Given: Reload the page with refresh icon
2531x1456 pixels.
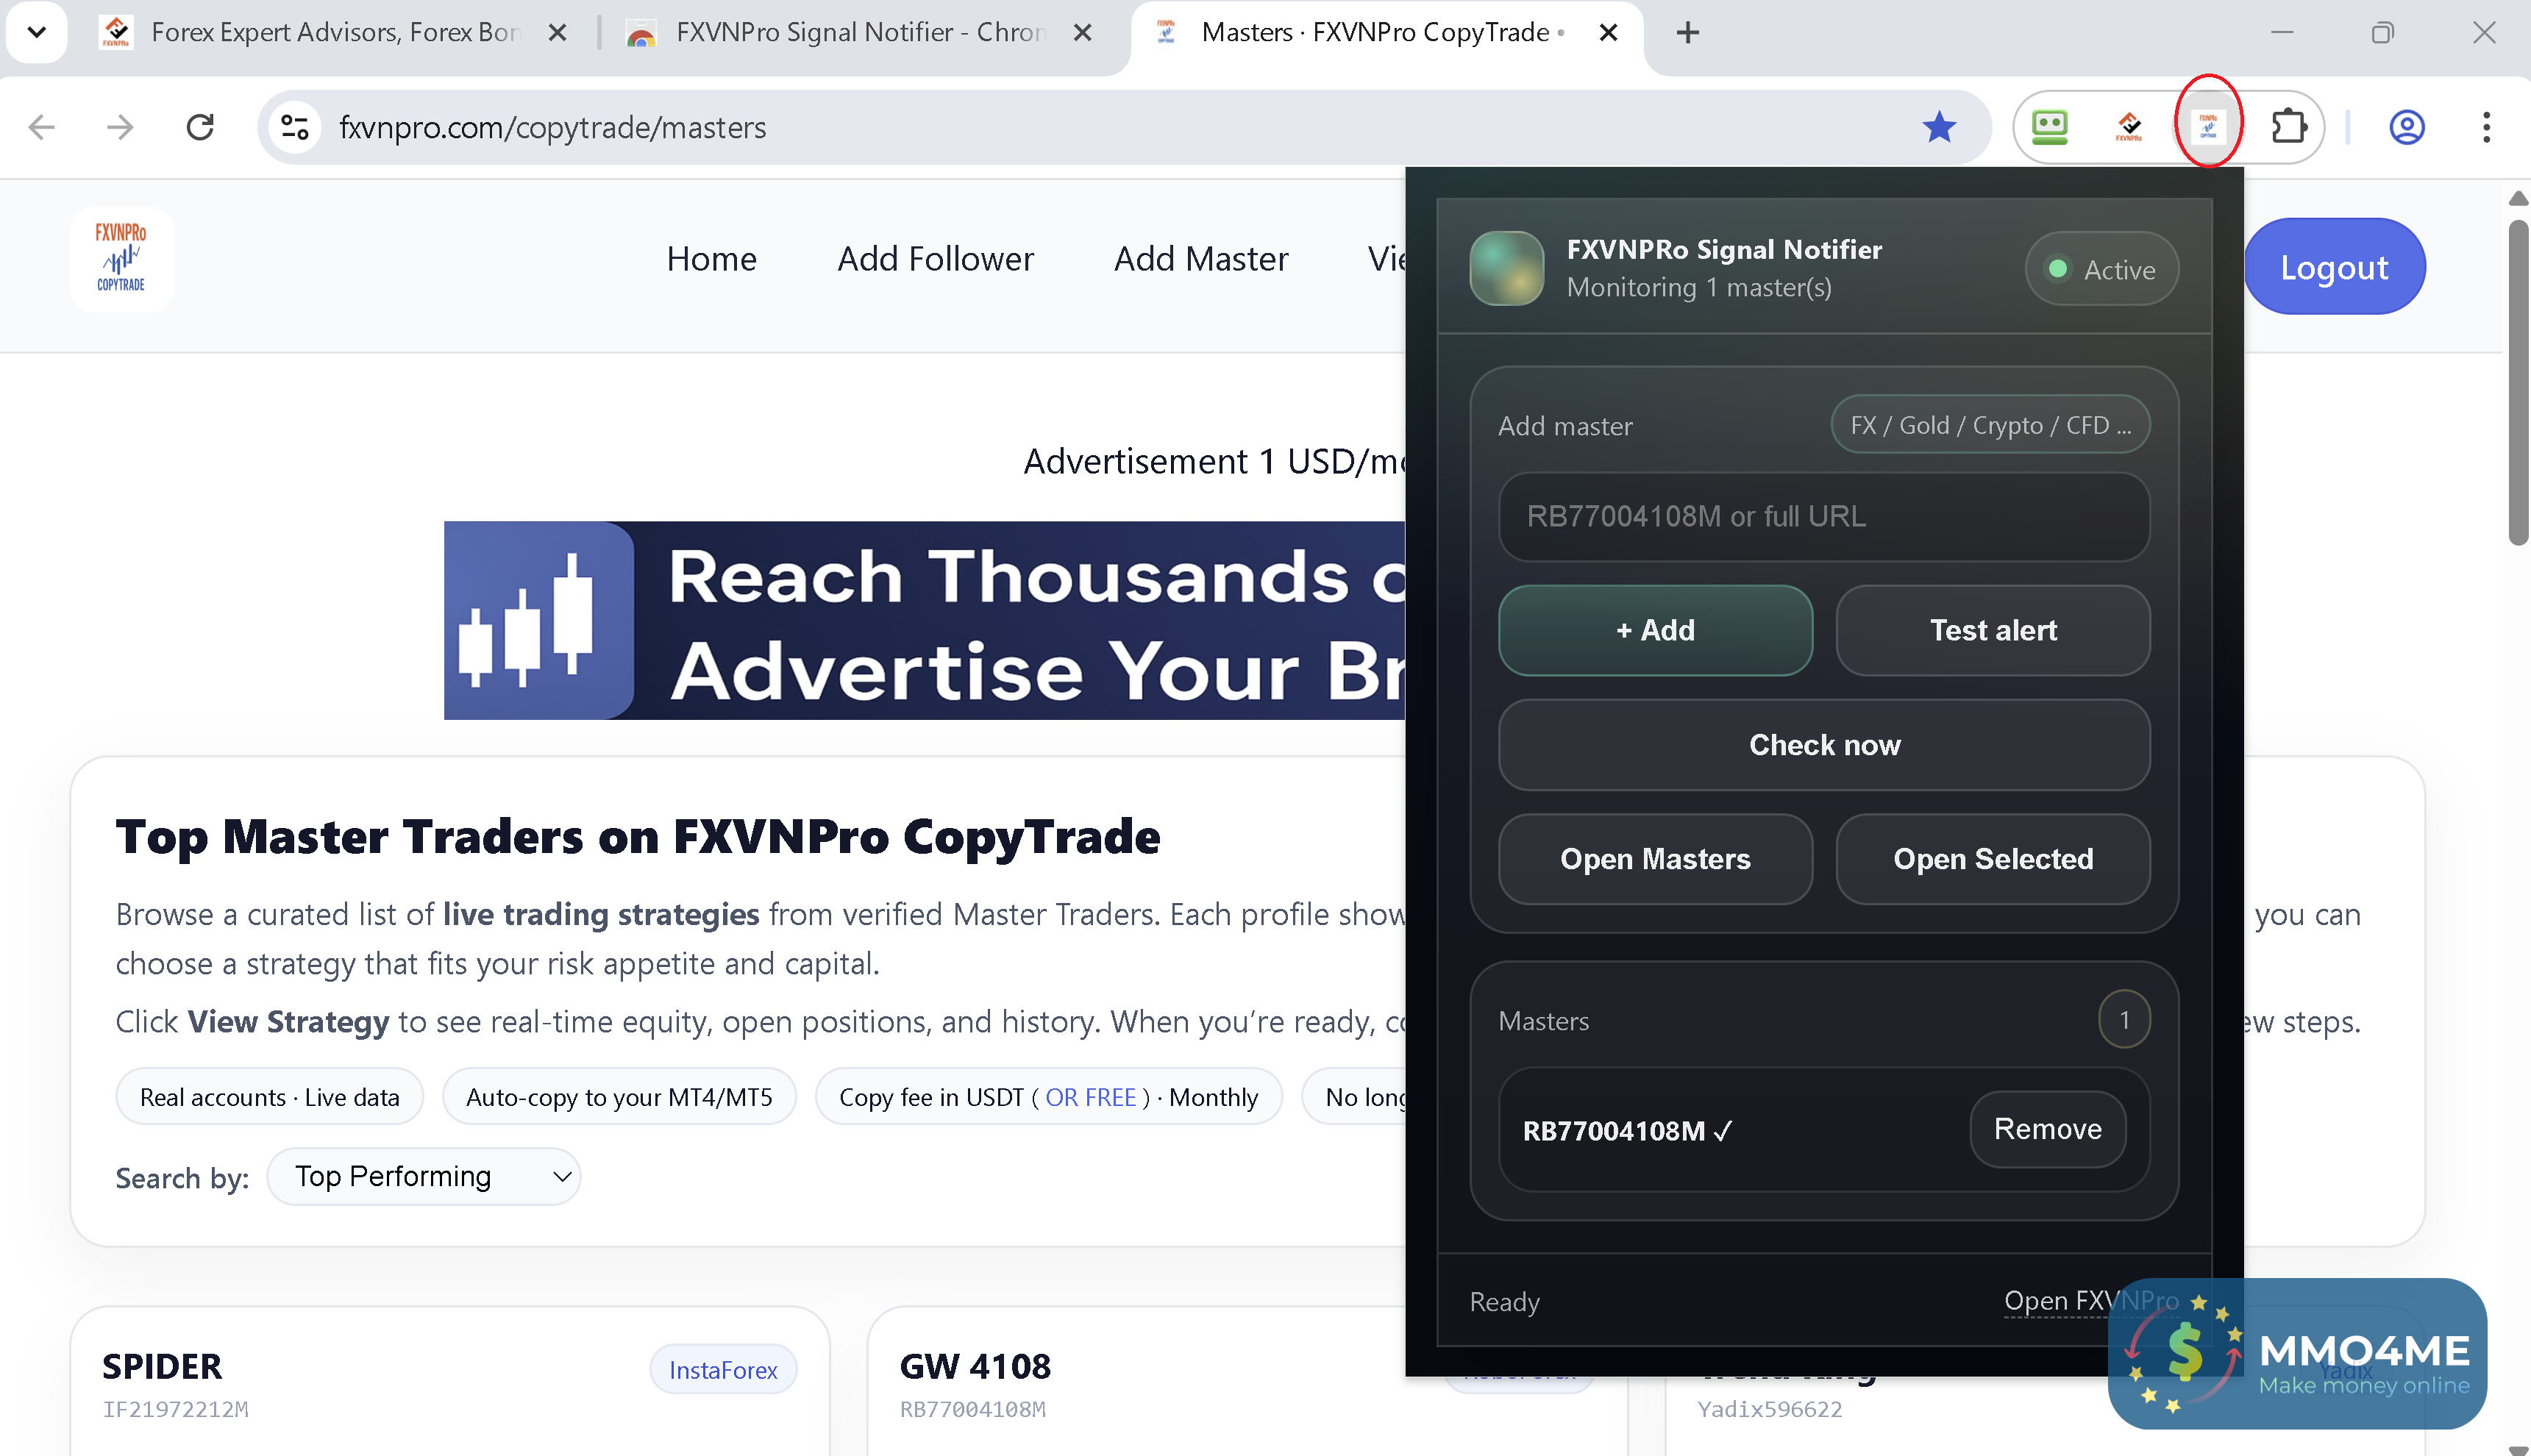Looking at the screenshot, I should [200, 127].
